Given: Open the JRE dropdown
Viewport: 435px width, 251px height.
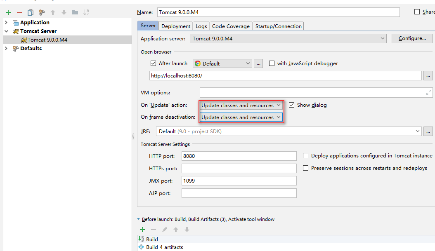Looking at the screenshot, I should pyautogui.click(x=289, y=131).
